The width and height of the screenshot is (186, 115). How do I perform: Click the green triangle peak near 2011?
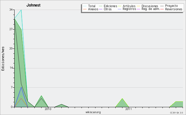click(x=122, y=99)
